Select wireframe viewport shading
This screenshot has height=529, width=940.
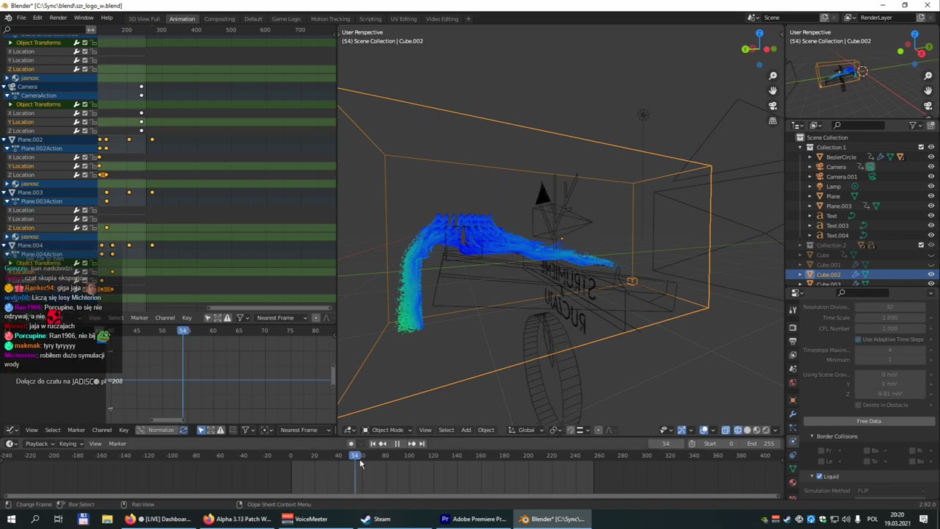[x=738, y=430]
